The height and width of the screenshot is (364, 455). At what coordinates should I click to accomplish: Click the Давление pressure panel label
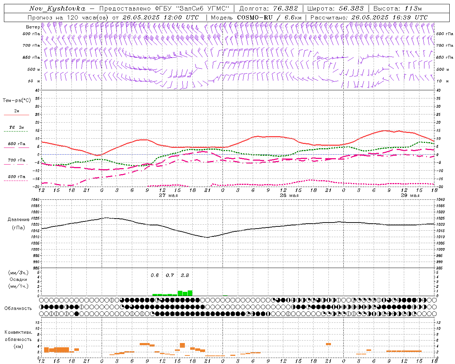click(18, 220)
